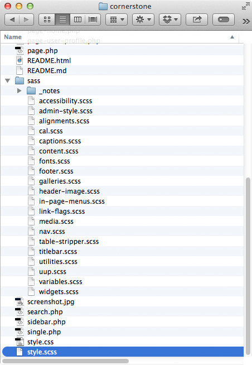Click the horizontal scrollbar thumb
Screen dimensions: 252x365
[x=66, y=361]
